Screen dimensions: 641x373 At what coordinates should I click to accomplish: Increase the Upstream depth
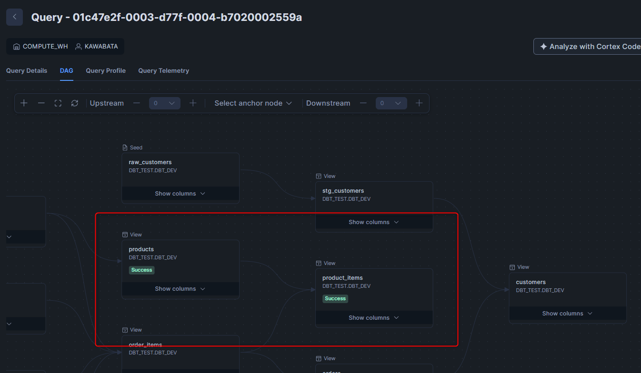(193, 103)
